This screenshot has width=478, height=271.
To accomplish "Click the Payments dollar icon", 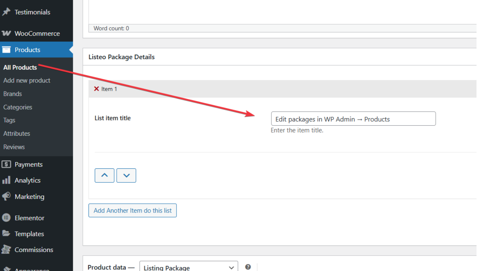I will tap(6, 164).
